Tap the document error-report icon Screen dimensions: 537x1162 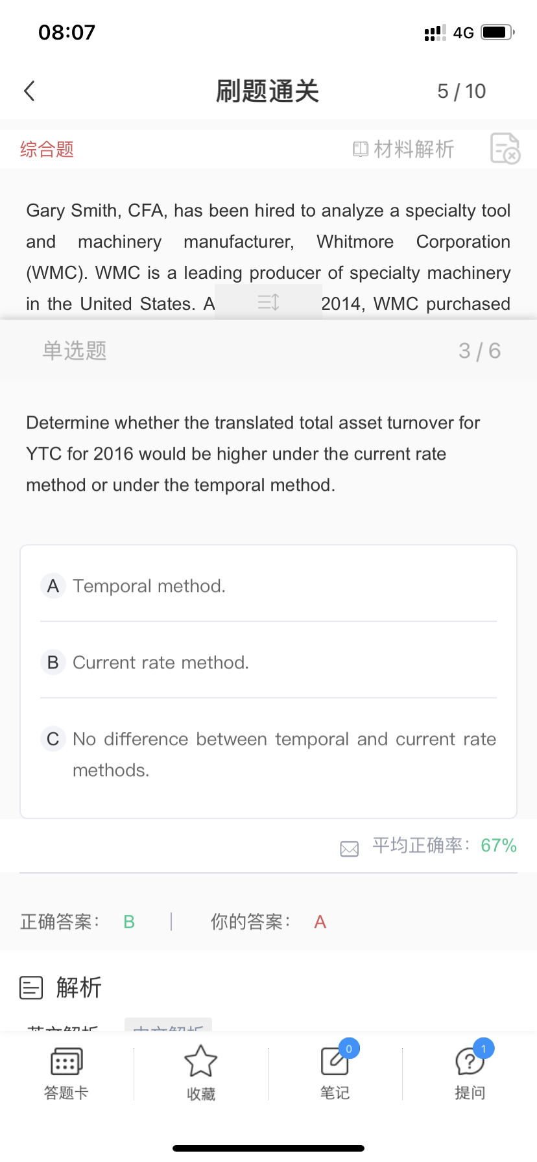tap(505, 148)
